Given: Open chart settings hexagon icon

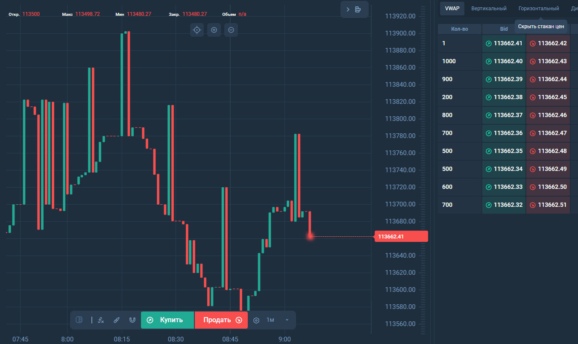Looking at the screenshot, I should click(256, 320).
